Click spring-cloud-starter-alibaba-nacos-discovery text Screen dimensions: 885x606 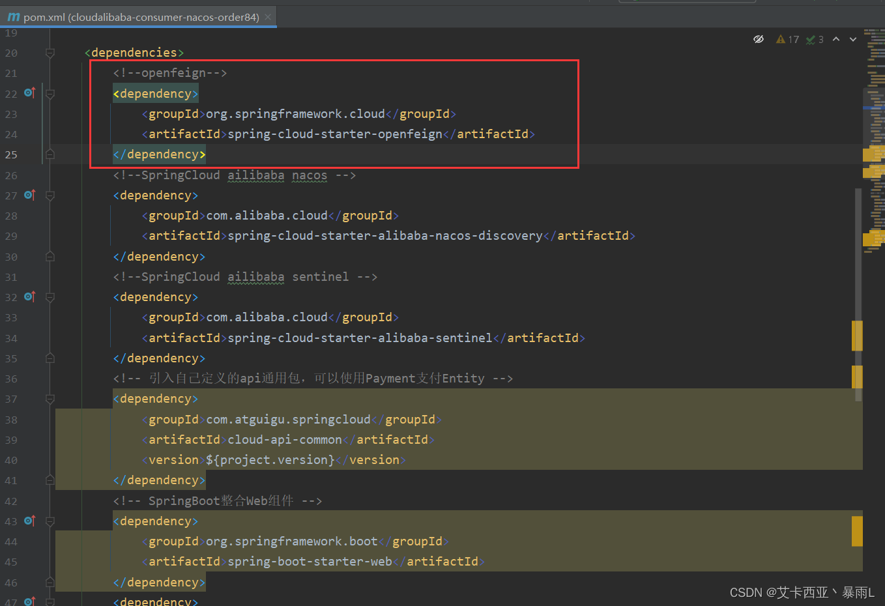pyautogui.click(x=385, y=236)
